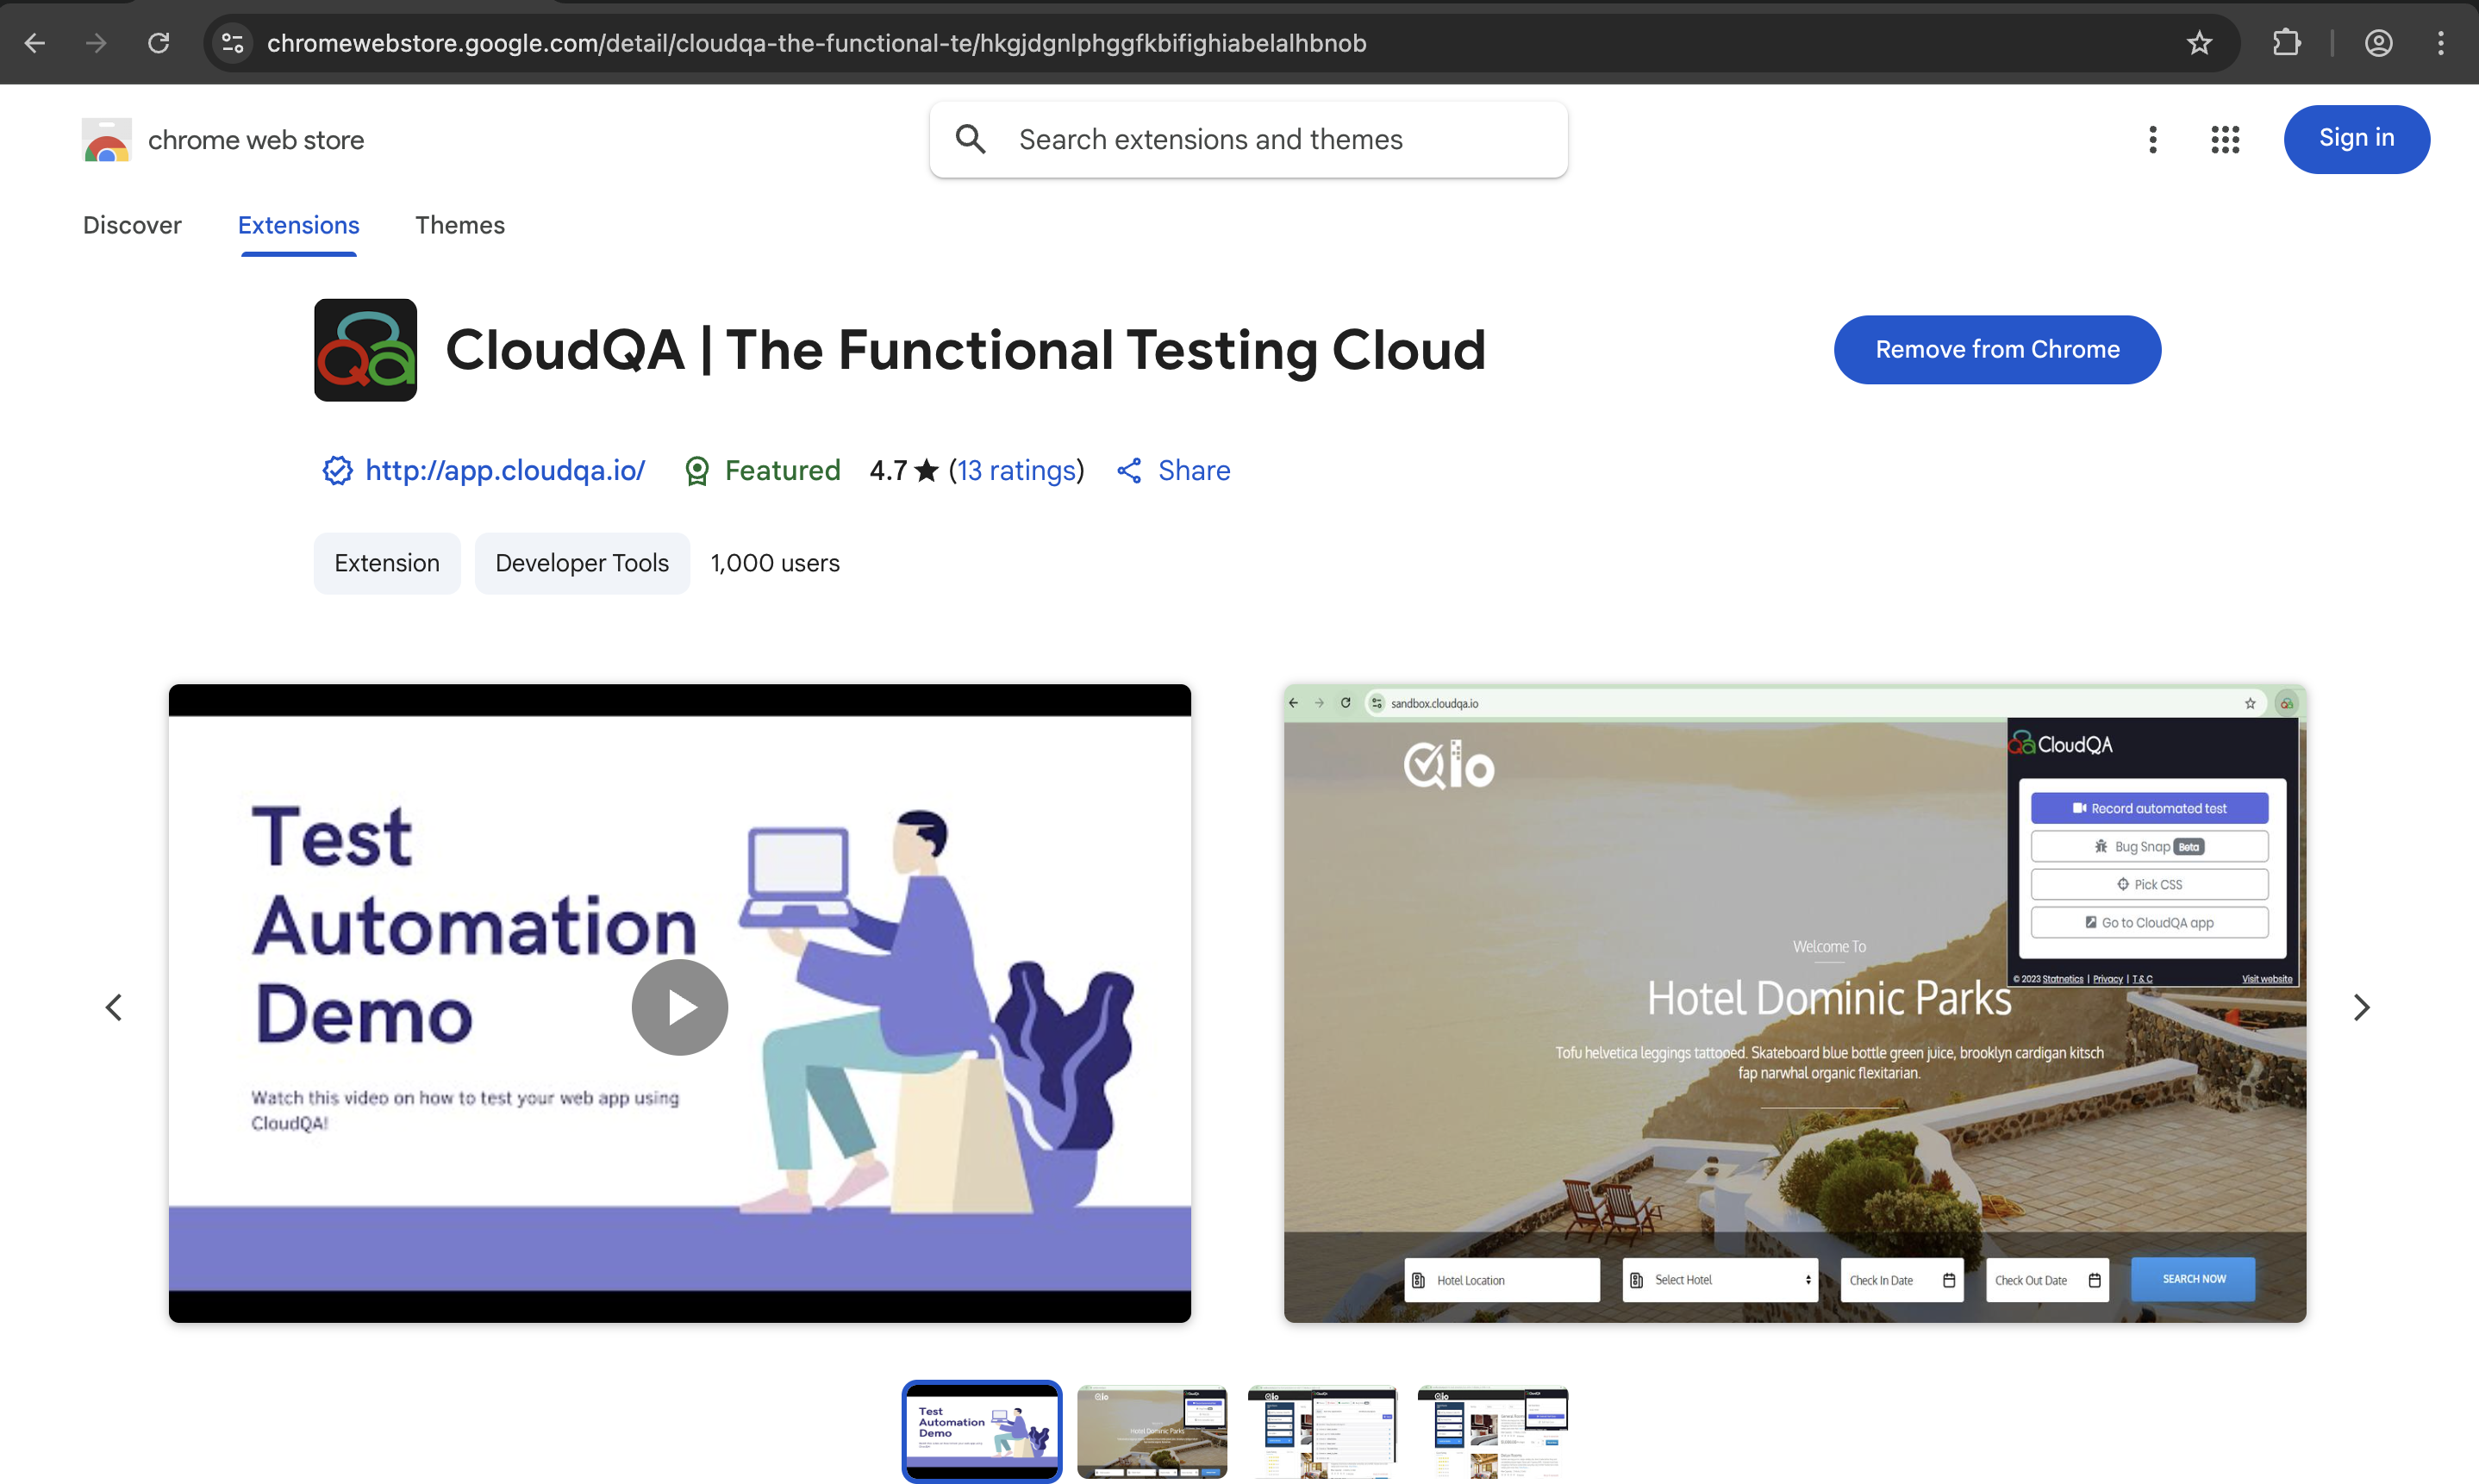Open the web store more options menu
2479x1484 pixels.
tap(2152, 139)
